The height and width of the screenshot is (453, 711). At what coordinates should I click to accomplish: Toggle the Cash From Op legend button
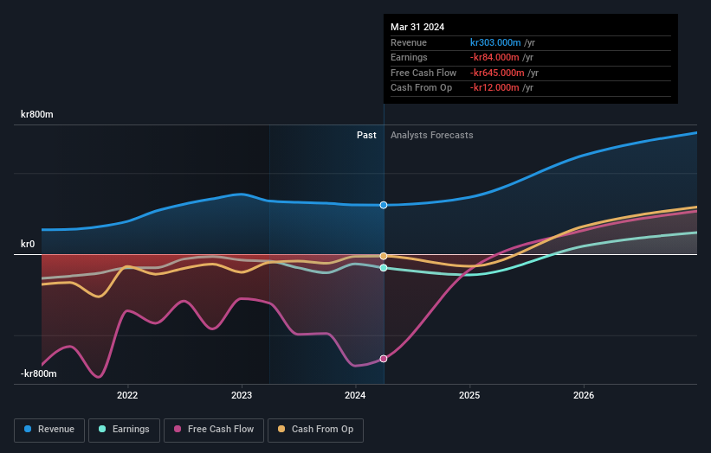(x=315, y=430)
